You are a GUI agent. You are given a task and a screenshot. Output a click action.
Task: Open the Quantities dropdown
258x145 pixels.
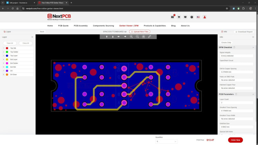pos(166,142)
